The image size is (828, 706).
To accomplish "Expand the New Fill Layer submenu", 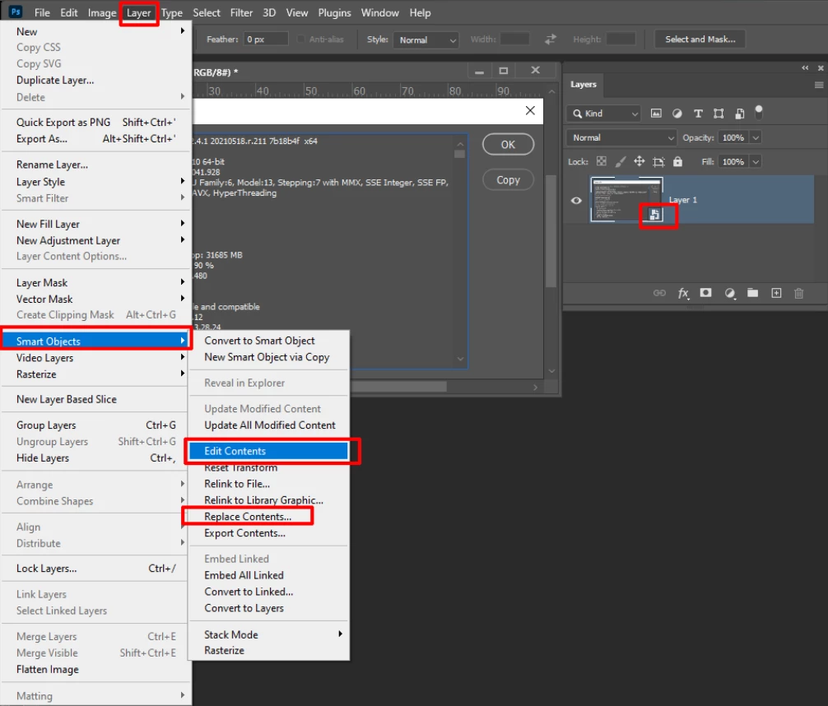I will point(95,224).
